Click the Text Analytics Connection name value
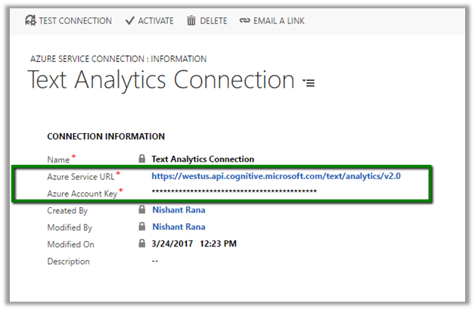 [203, 160]
